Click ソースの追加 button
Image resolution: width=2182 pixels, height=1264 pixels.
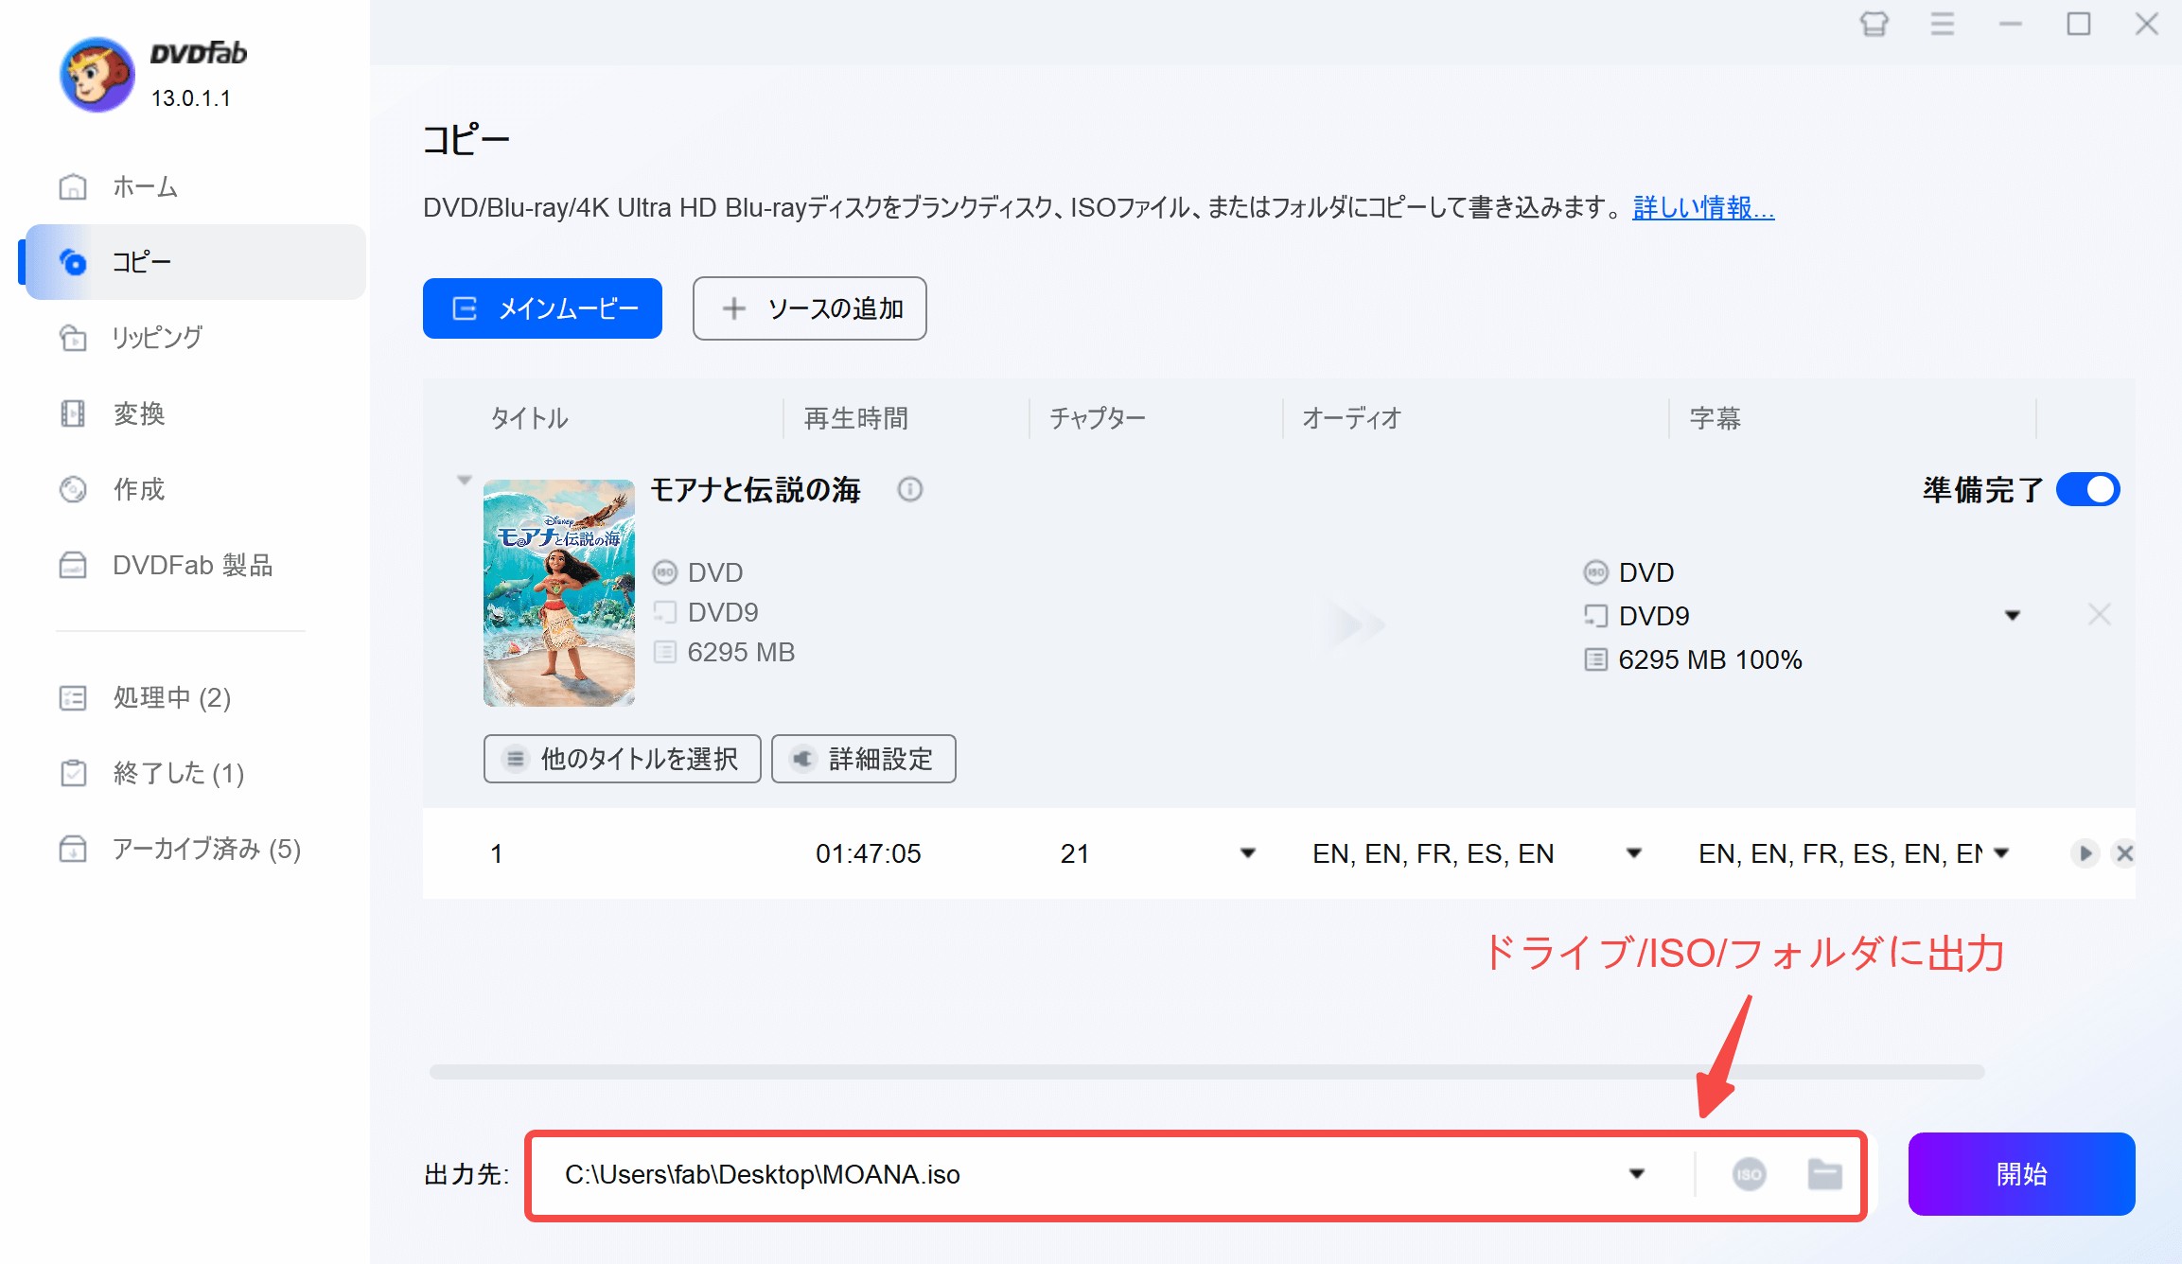coord(810,308)
